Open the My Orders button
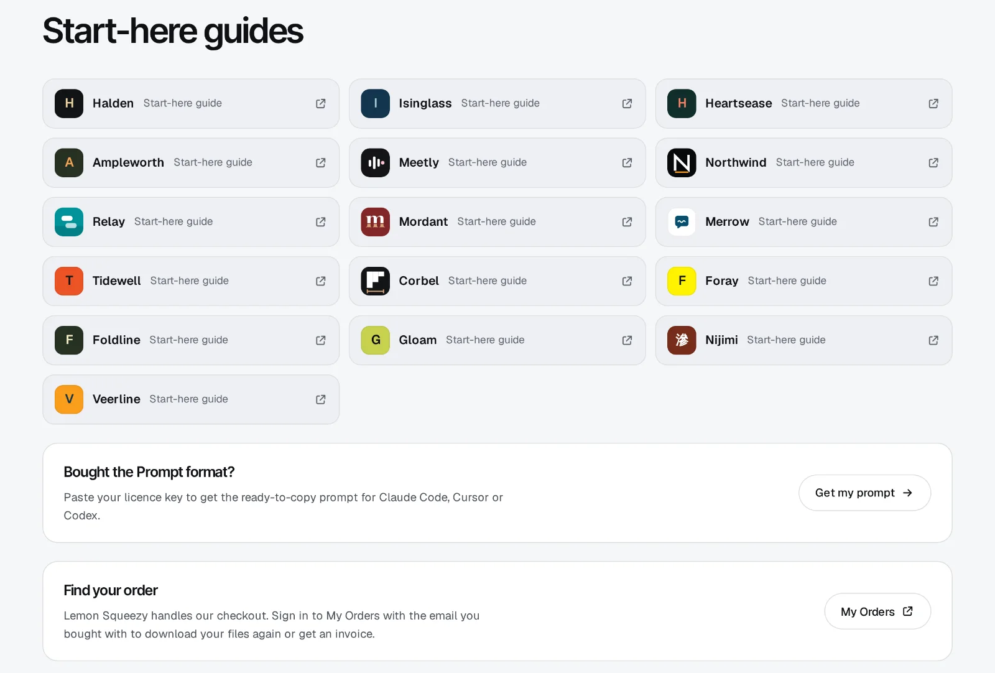The height and width of the screenshot is (673, 995). pos(877,611)
